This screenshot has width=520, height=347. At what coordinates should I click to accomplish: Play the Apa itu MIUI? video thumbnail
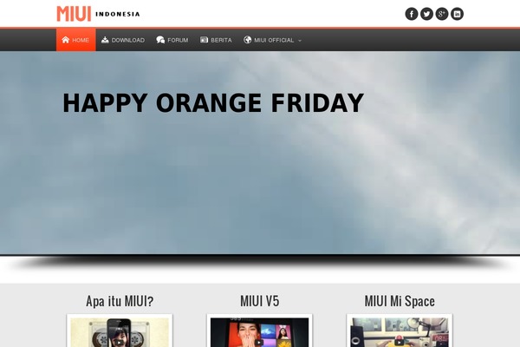coord(120,332)
